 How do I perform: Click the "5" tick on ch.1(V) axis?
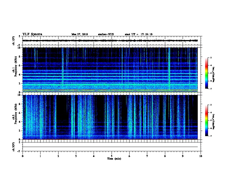pyautogui.click(x=19, y=36)
